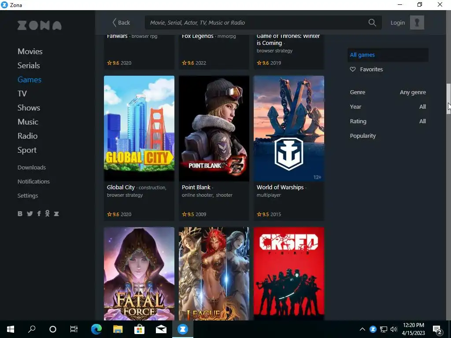Click Game of Thrones: Winter is Coming title
The image size is (451, 338).
click(x=288, y=40)
